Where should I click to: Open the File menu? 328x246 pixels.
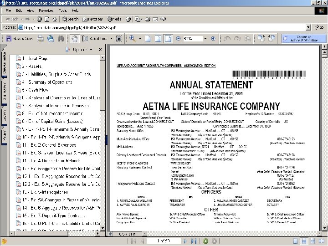point(8,10)
